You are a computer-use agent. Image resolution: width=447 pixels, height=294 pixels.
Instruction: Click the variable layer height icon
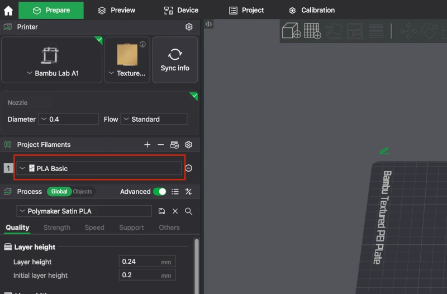(375, 31)
